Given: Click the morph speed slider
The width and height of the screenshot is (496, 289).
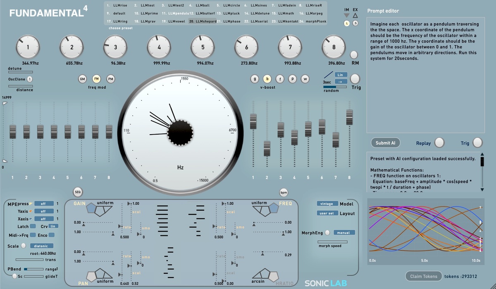Looking at the screenshot, I should pos(332,242).
